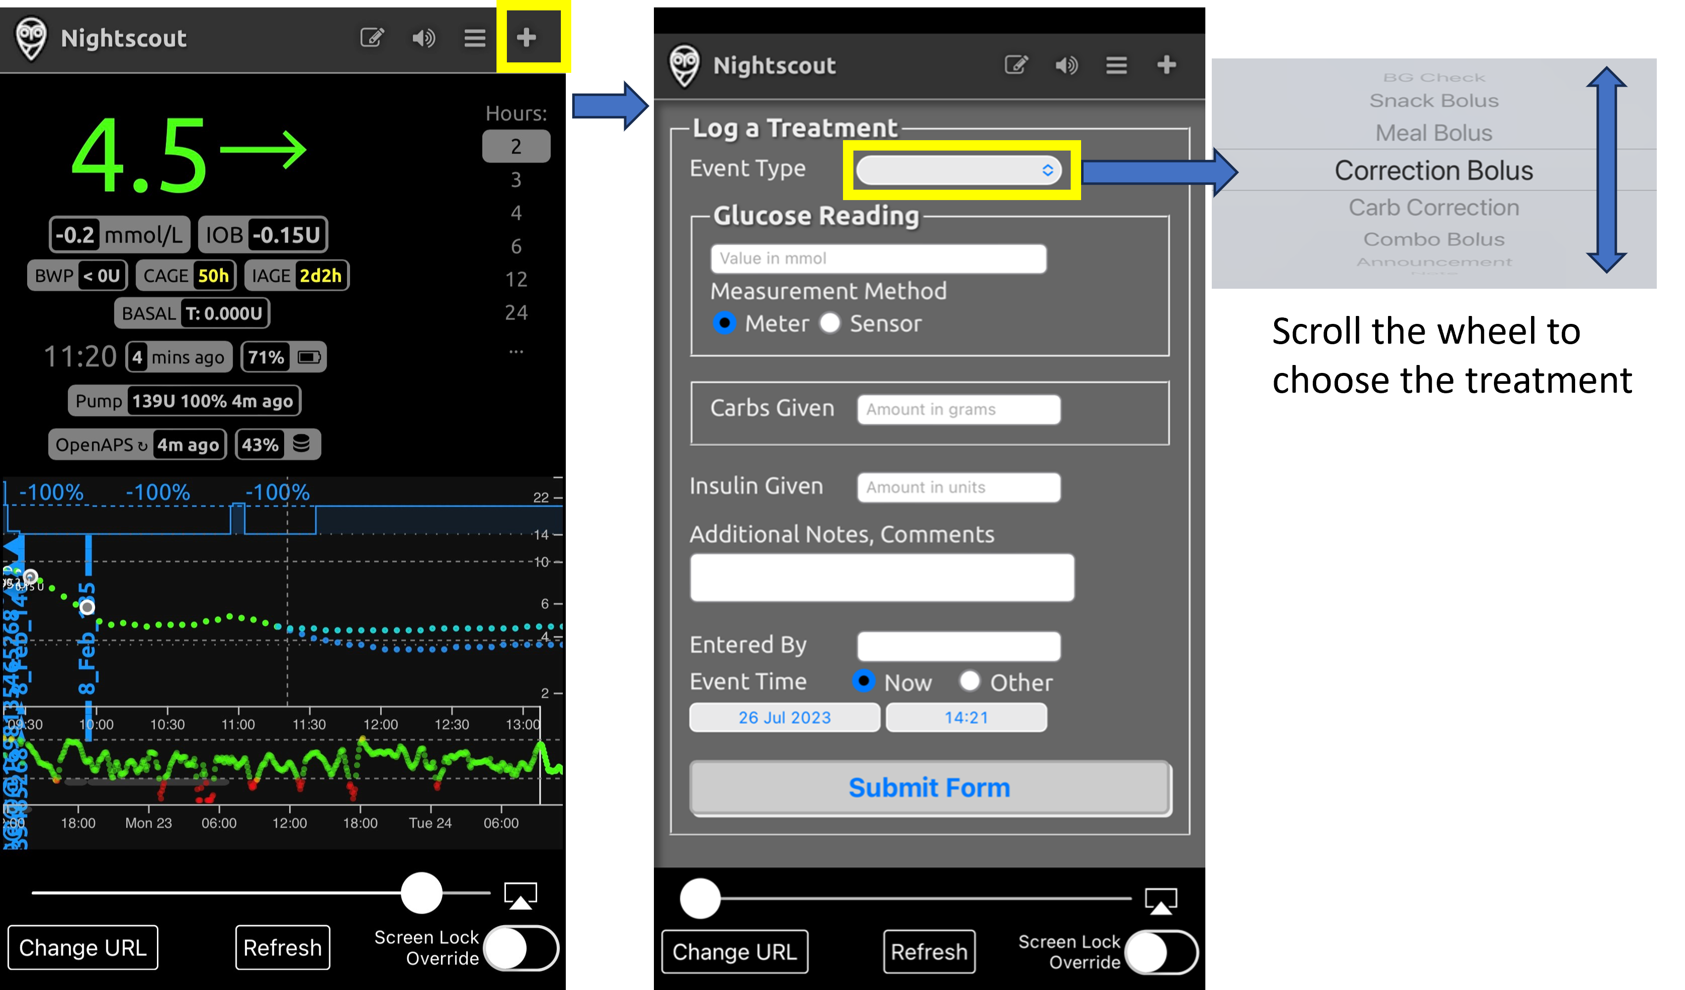
Task: Tap the more hours ellipsis
Action: pyautogui.click(x=516, y=351)
